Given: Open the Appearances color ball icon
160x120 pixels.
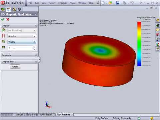Looking at the screenshot, I should (x=158, y=44).
